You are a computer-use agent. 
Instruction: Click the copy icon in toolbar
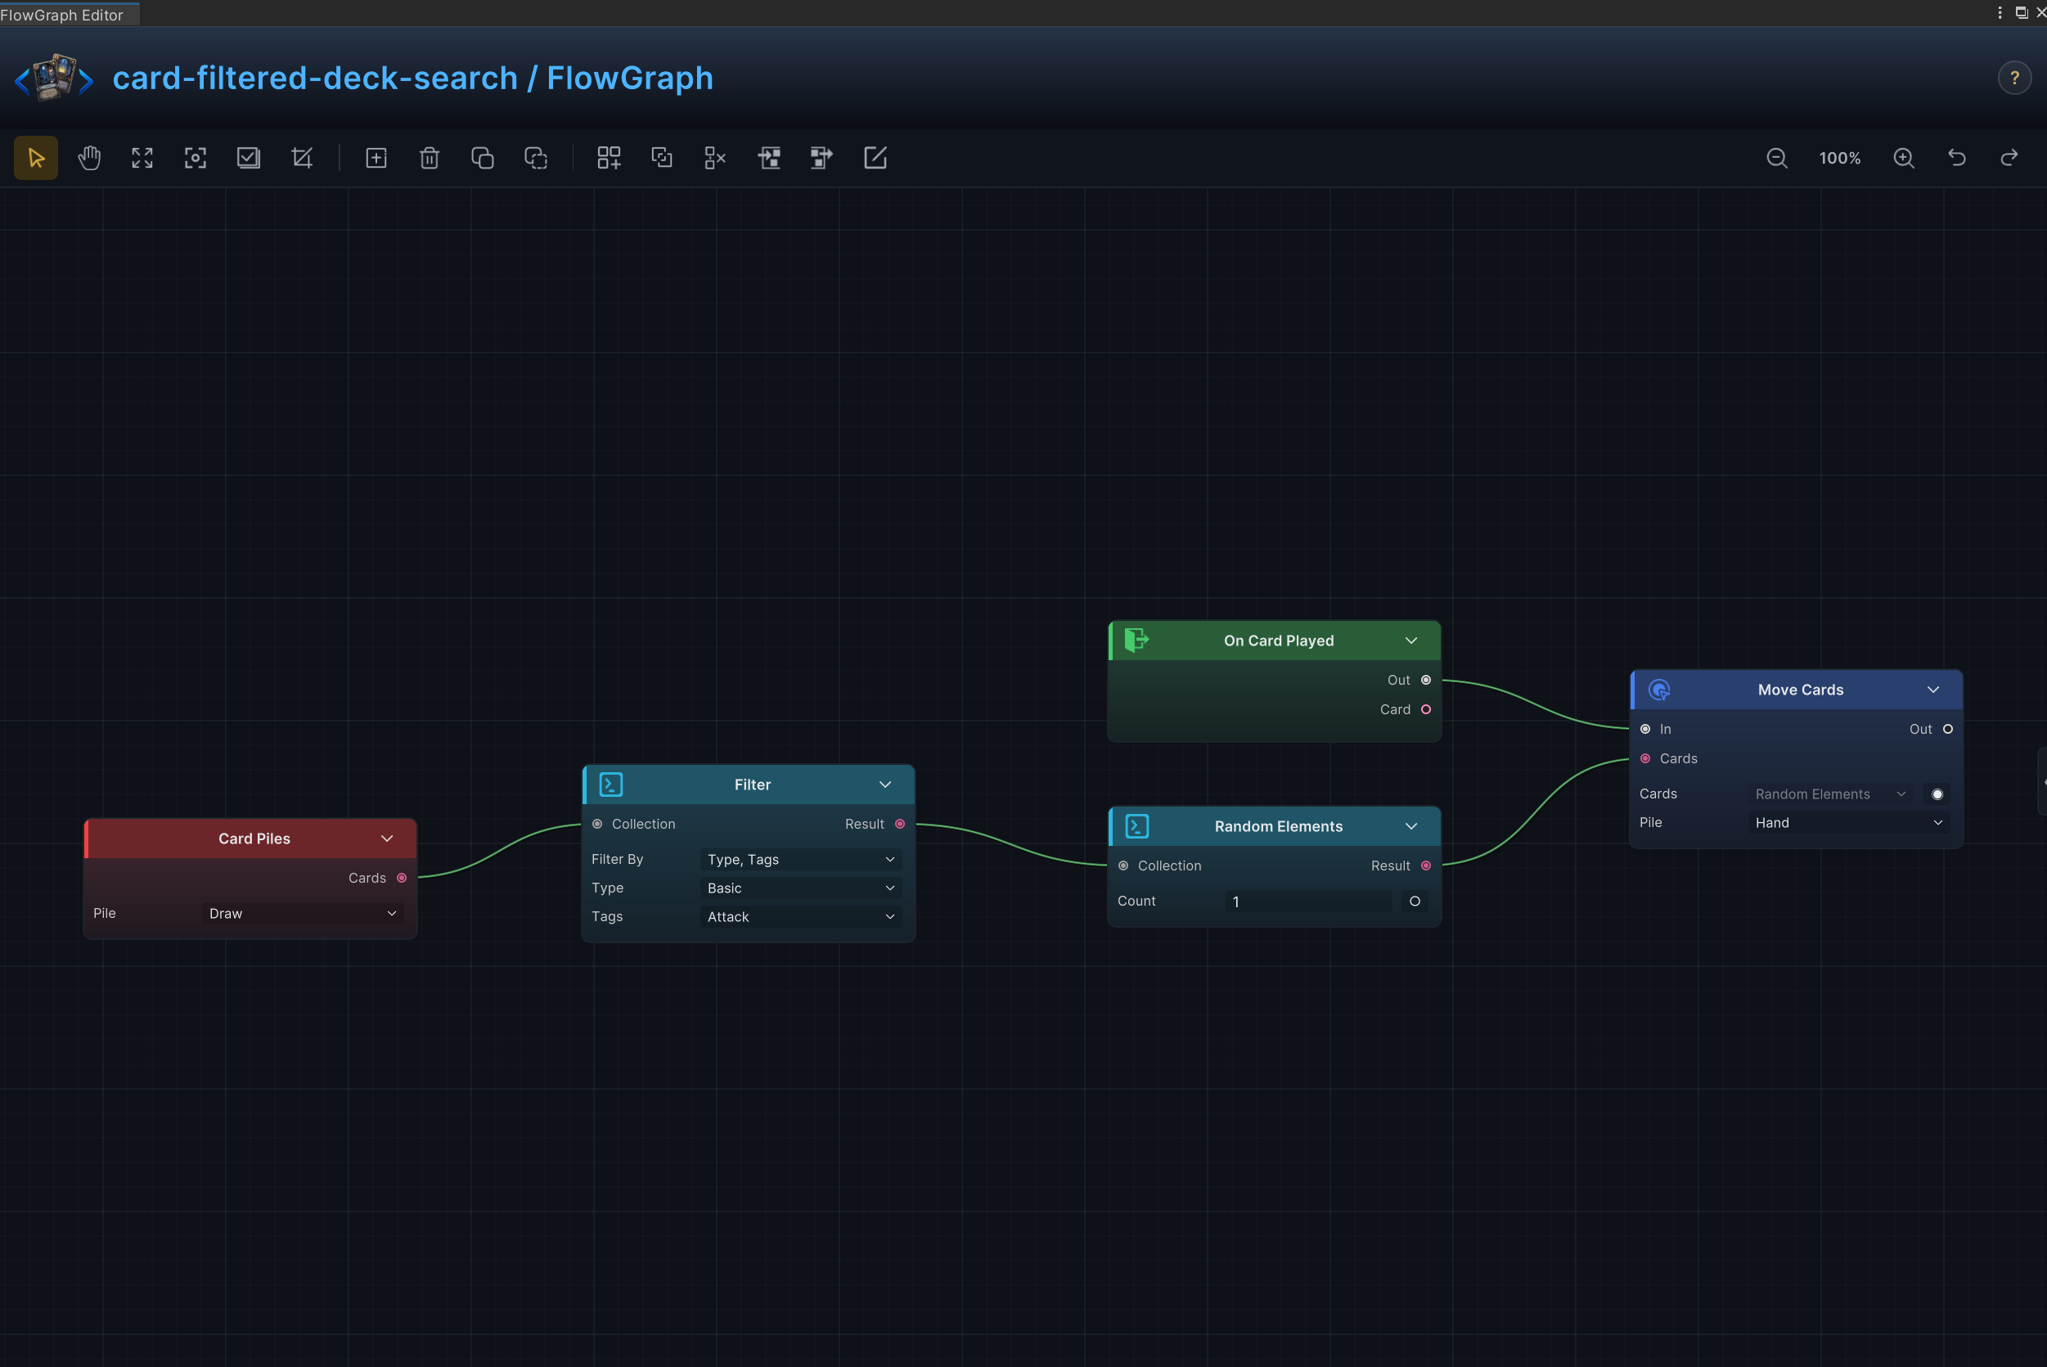pyautogui.click(x=482, y=158)
